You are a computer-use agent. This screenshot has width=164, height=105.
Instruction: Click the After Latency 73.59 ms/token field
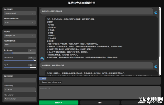[20, 99]
